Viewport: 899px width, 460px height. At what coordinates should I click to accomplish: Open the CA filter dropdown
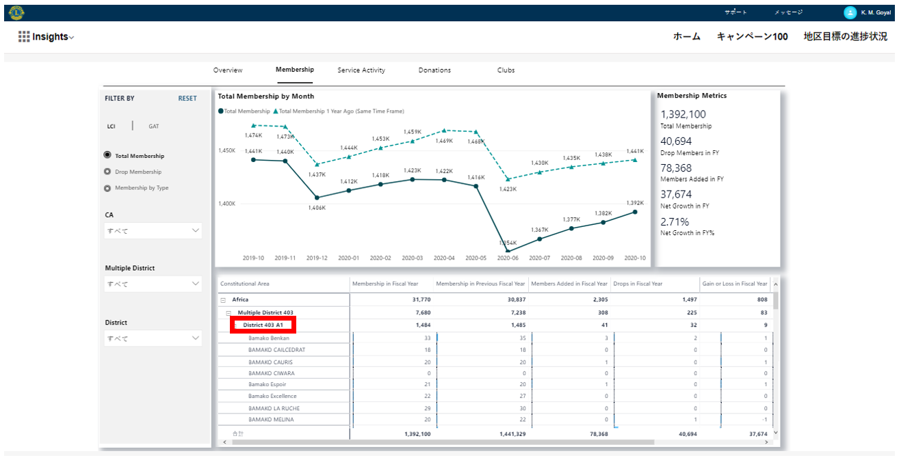click(x=153, y=231)
